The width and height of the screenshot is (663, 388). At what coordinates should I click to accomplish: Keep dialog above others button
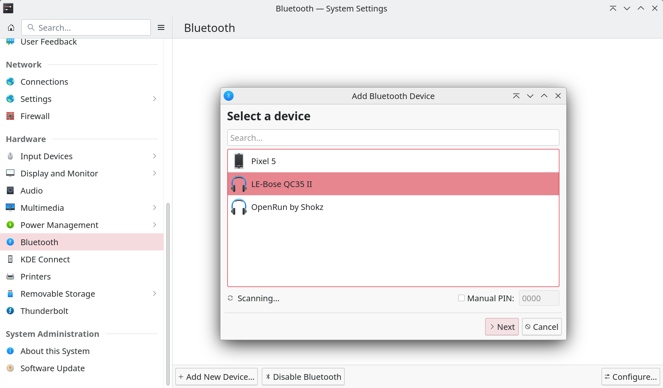click(516, 96)
